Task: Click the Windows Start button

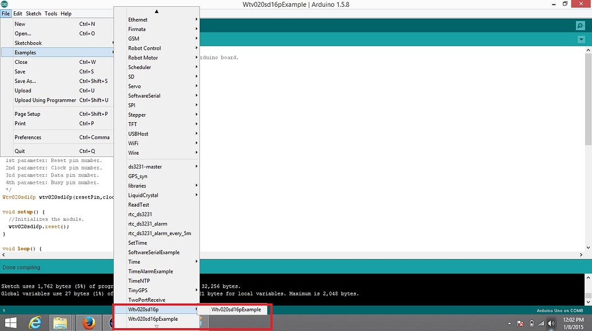Action: [x=10, y=322]
